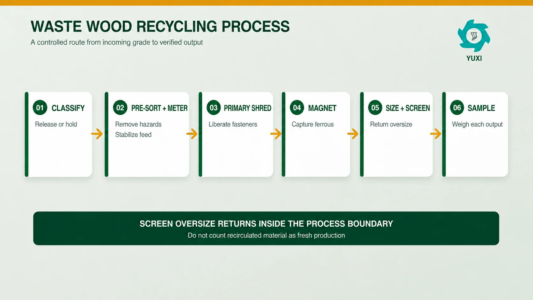
Task: Click the 01 step number badge
Action: pos(40,108)
